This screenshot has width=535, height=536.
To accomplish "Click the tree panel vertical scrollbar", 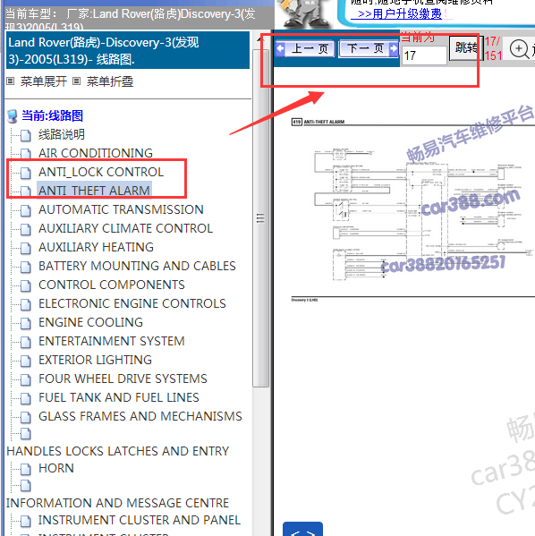I will [x=260, y=217].
